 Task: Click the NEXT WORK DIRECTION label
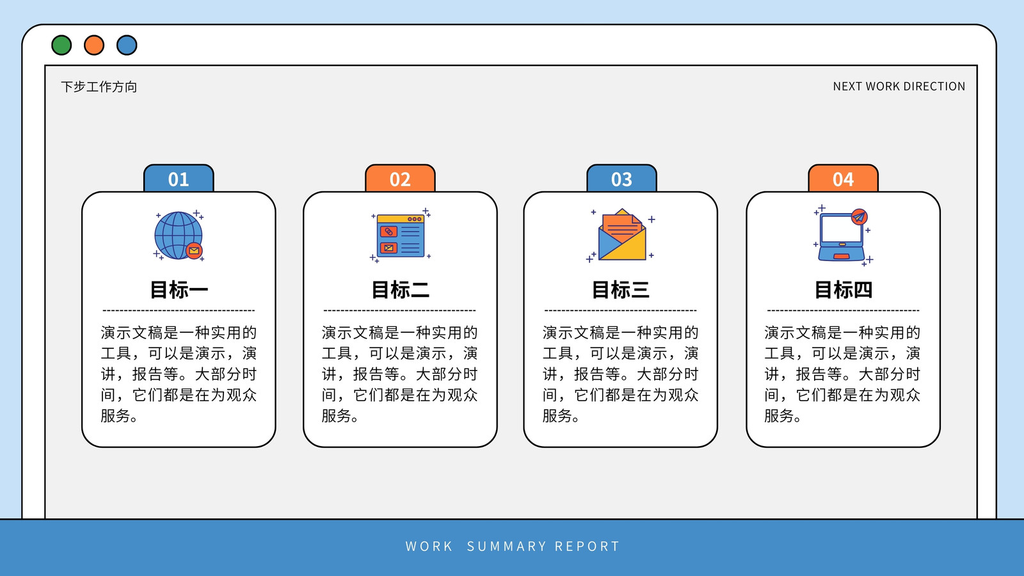[x=899, y=86]
